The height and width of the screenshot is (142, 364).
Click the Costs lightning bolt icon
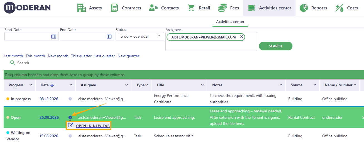pyautogui.click(x=339, y=8)
